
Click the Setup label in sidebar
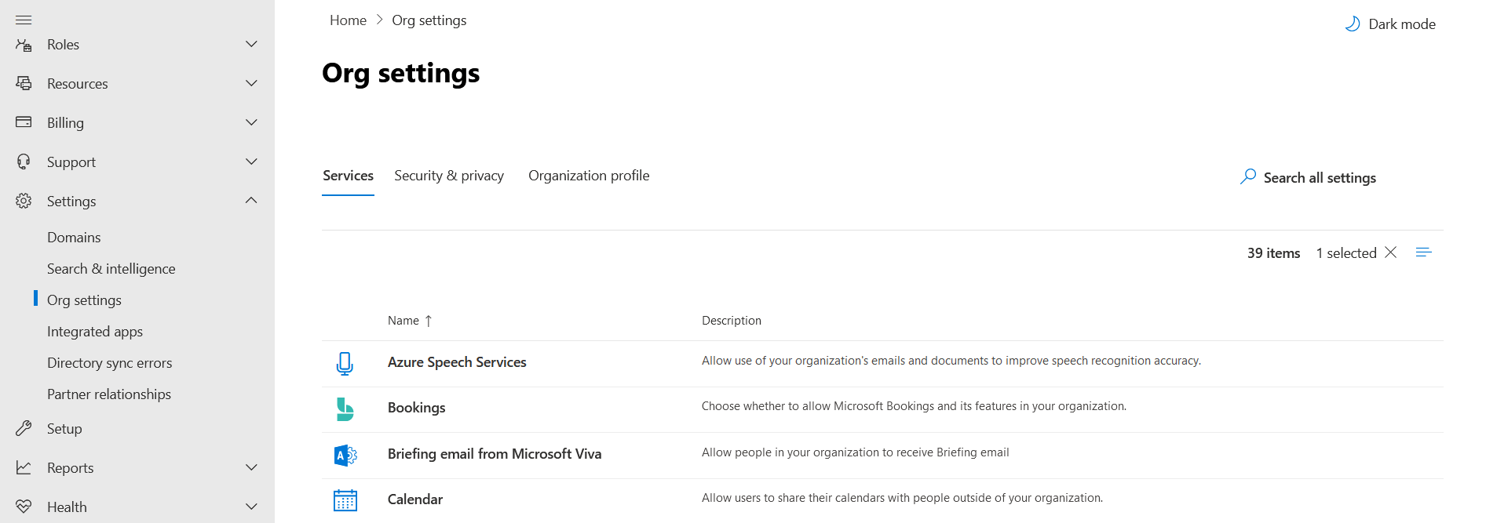[64, 429]
